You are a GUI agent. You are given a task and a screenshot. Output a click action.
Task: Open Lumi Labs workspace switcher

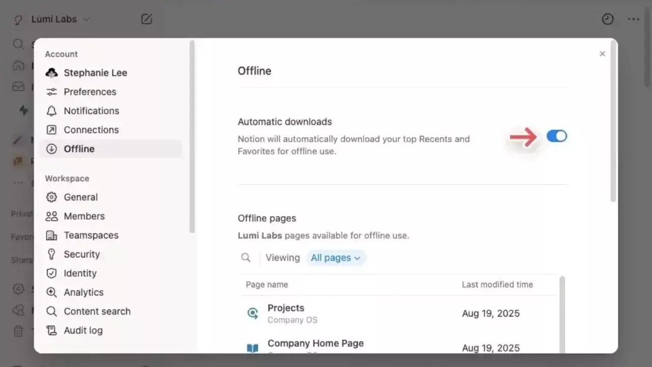tap(60, 19)
